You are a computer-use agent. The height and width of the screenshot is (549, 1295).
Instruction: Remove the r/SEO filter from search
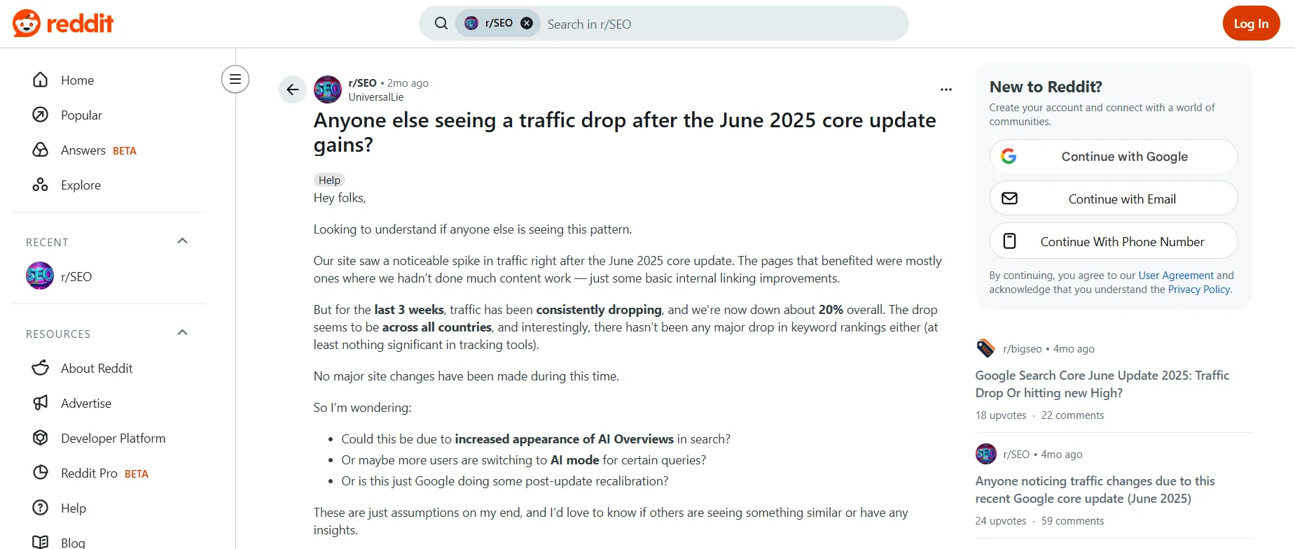click(527, 22)
